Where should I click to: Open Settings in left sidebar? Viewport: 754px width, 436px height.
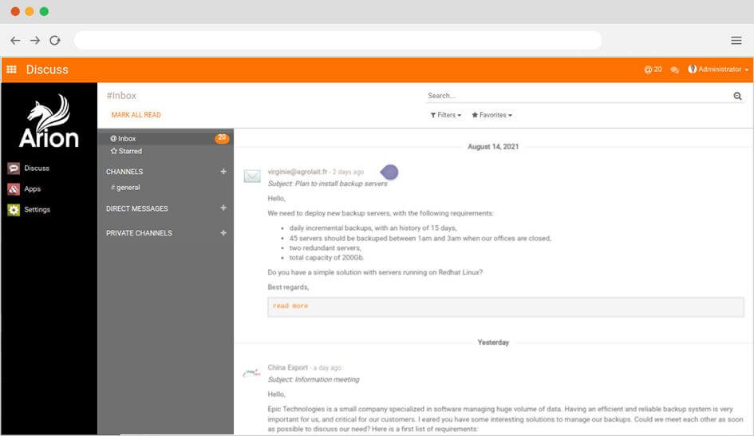point(29,209)
